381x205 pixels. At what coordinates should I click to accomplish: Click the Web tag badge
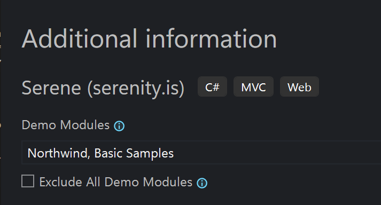(299, 86)
